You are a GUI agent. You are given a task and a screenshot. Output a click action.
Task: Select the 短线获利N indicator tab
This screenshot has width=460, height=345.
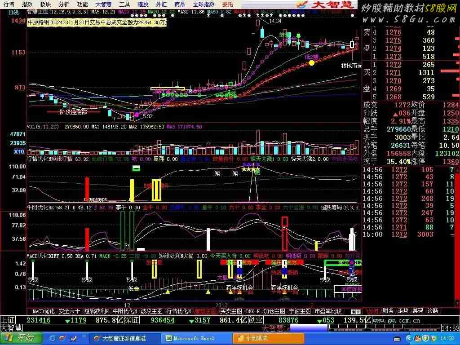[97, 311]
